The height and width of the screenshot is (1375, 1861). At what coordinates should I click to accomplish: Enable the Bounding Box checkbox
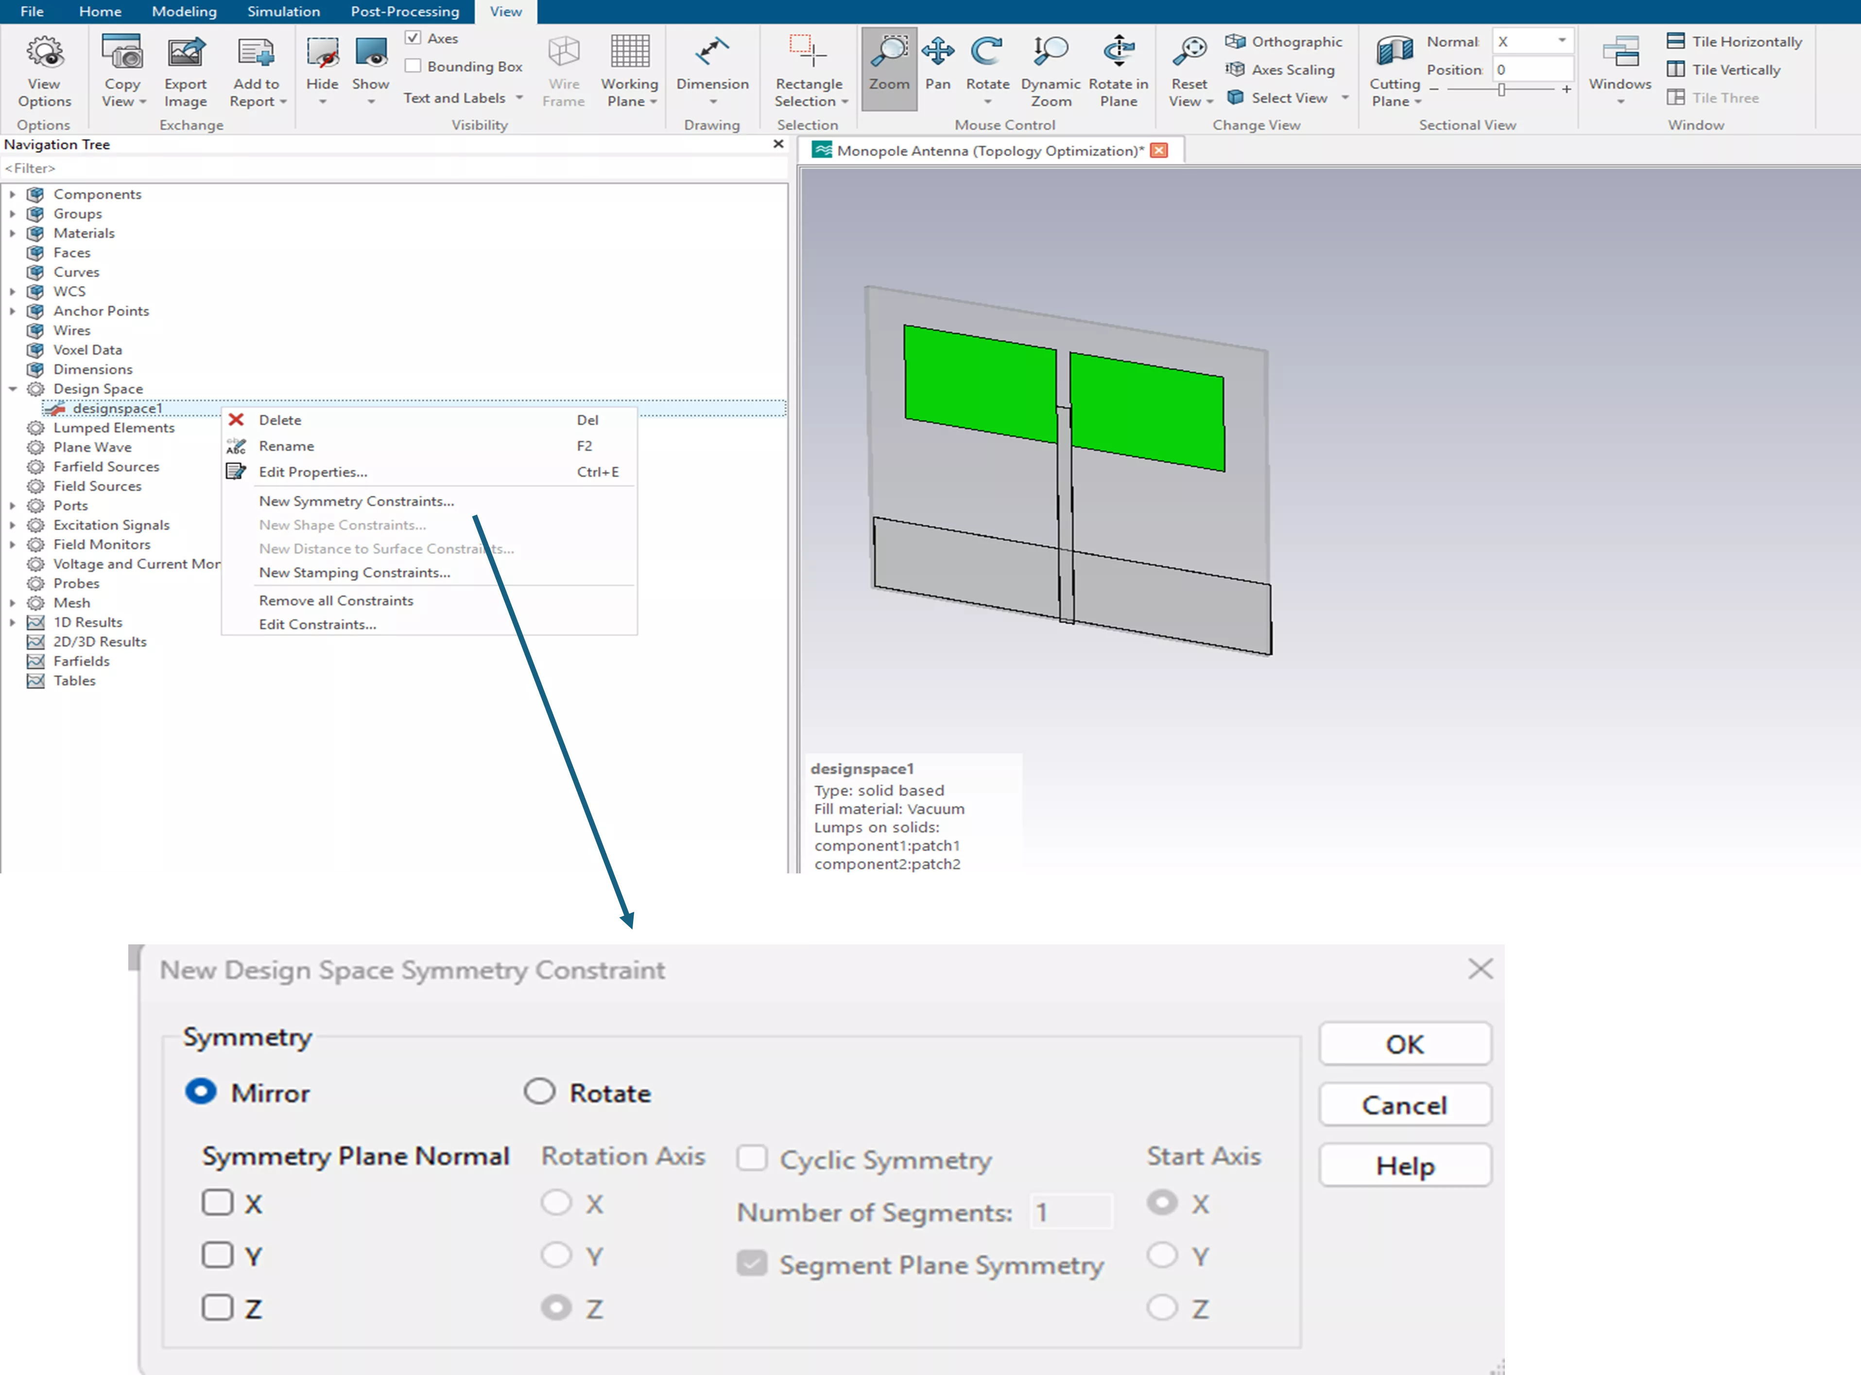[413, 67]
